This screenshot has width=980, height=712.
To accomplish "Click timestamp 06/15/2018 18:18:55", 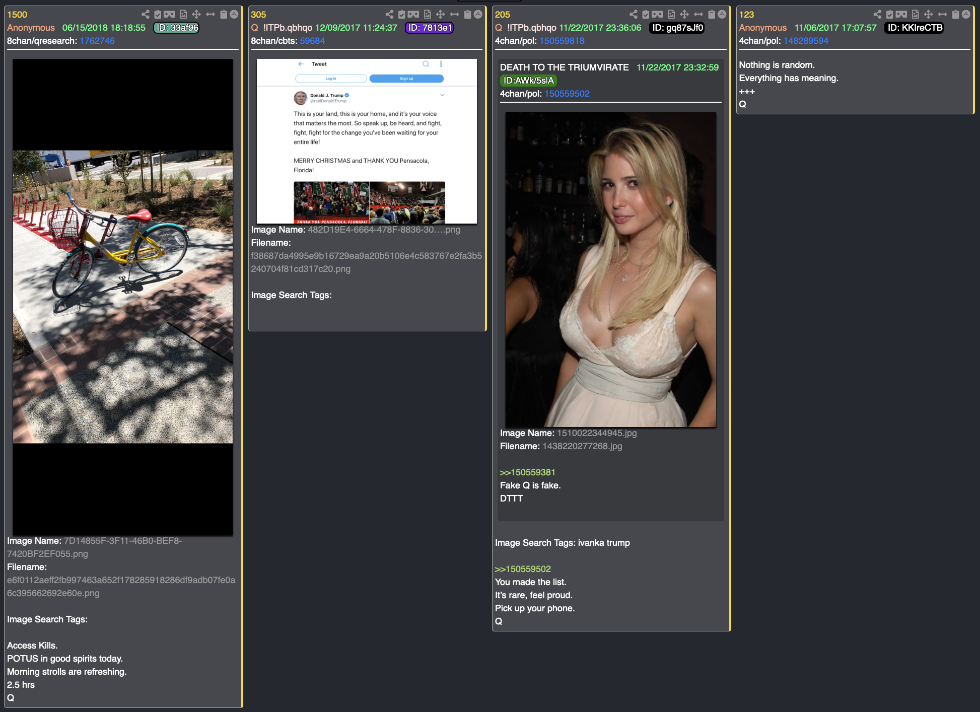I will click(104, 28).
